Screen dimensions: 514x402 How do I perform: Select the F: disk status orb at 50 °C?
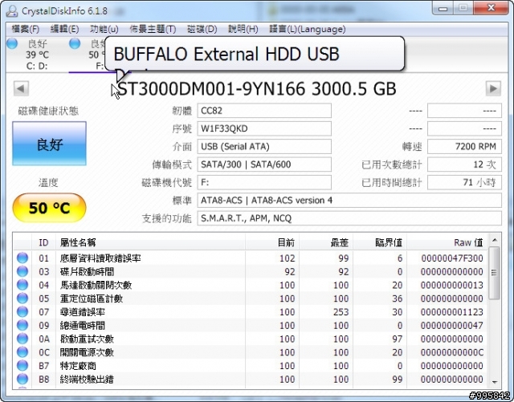point(75,43)
